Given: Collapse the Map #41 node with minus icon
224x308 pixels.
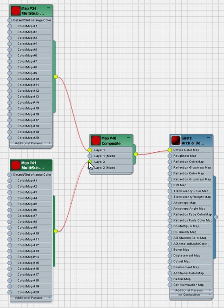Looking at the screenshot, I should 48,162.
